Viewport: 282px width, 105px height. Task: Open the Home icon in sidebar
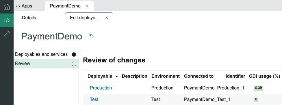(x=7, y=7)
